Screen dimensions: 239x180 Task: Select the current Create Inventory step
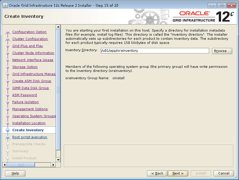point(29,130)
